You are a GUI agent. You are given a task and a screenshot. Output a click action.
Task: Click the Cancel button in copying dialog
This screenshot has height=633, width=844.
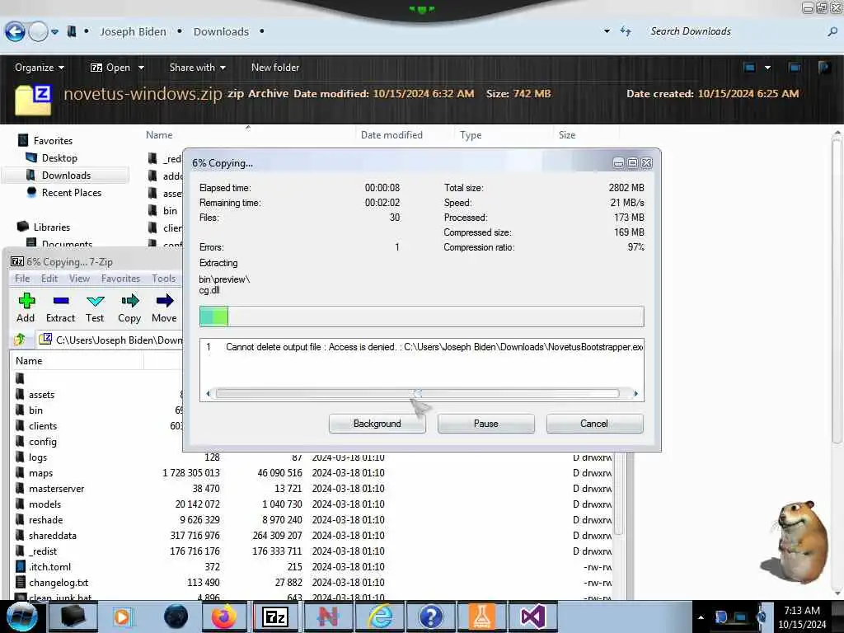(594, 424)
